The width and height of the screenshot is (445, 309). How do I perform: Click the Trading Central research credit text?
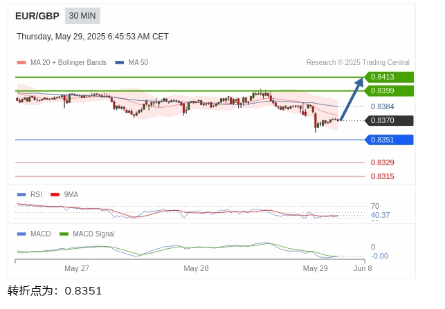click(x=358, y=62)
